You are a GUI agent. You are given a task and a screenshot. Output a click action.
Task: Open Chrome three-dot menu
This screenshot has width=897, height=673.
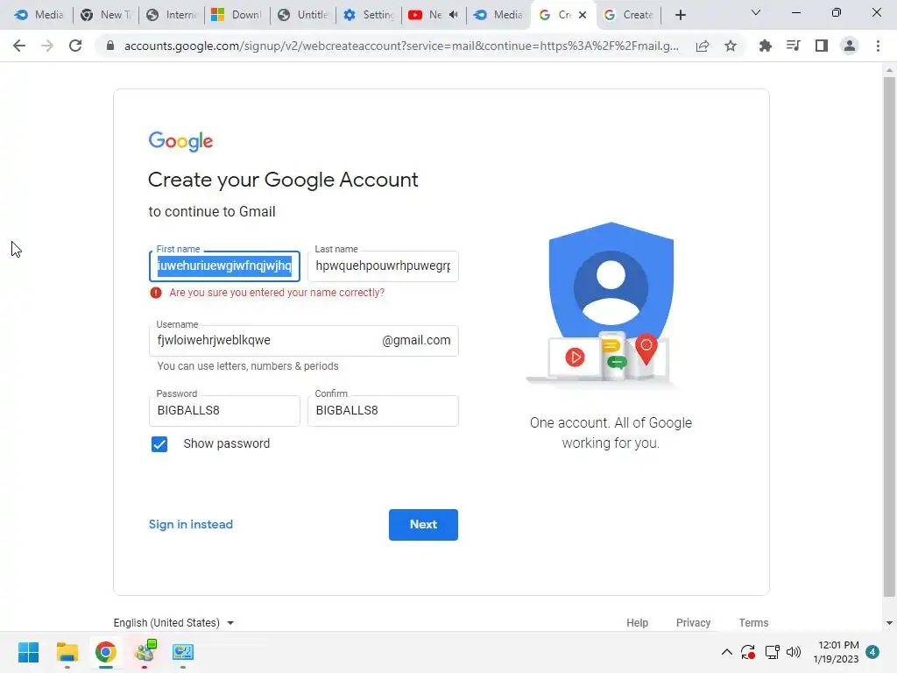tap(878, 46)
